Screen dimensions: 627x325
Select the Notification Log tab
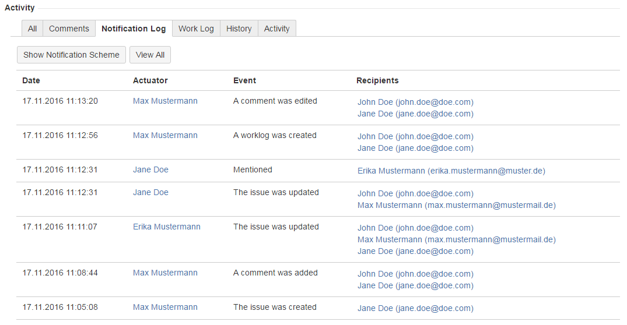pos(134,29)
